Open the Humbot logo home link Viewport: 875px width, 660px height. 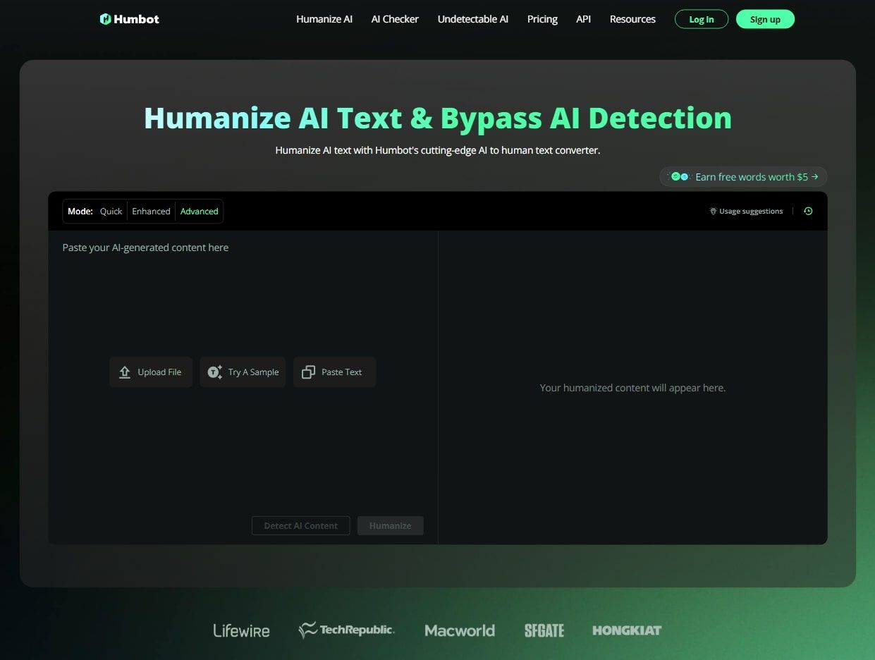(x=130, y=19)
